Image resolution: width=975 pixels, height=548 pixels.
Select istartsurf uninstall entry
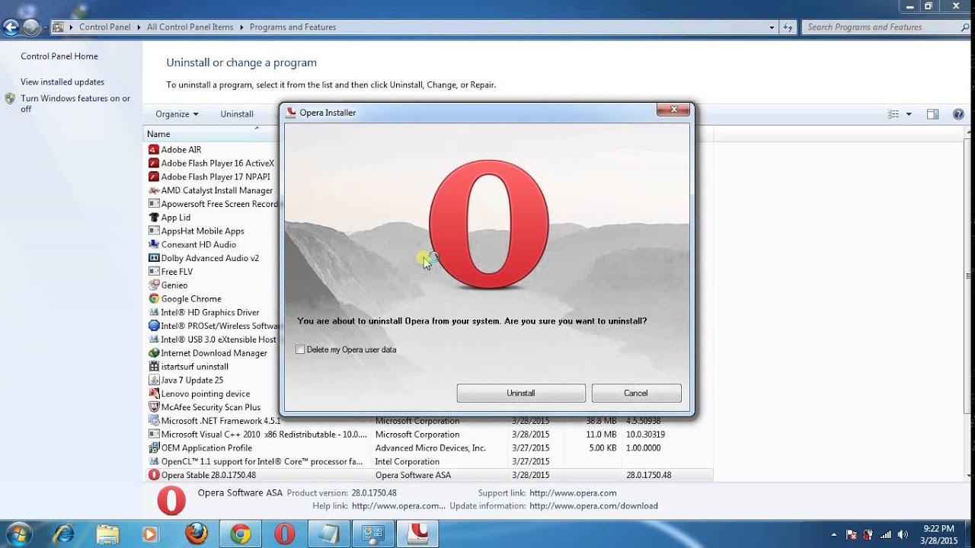point(195,367)
